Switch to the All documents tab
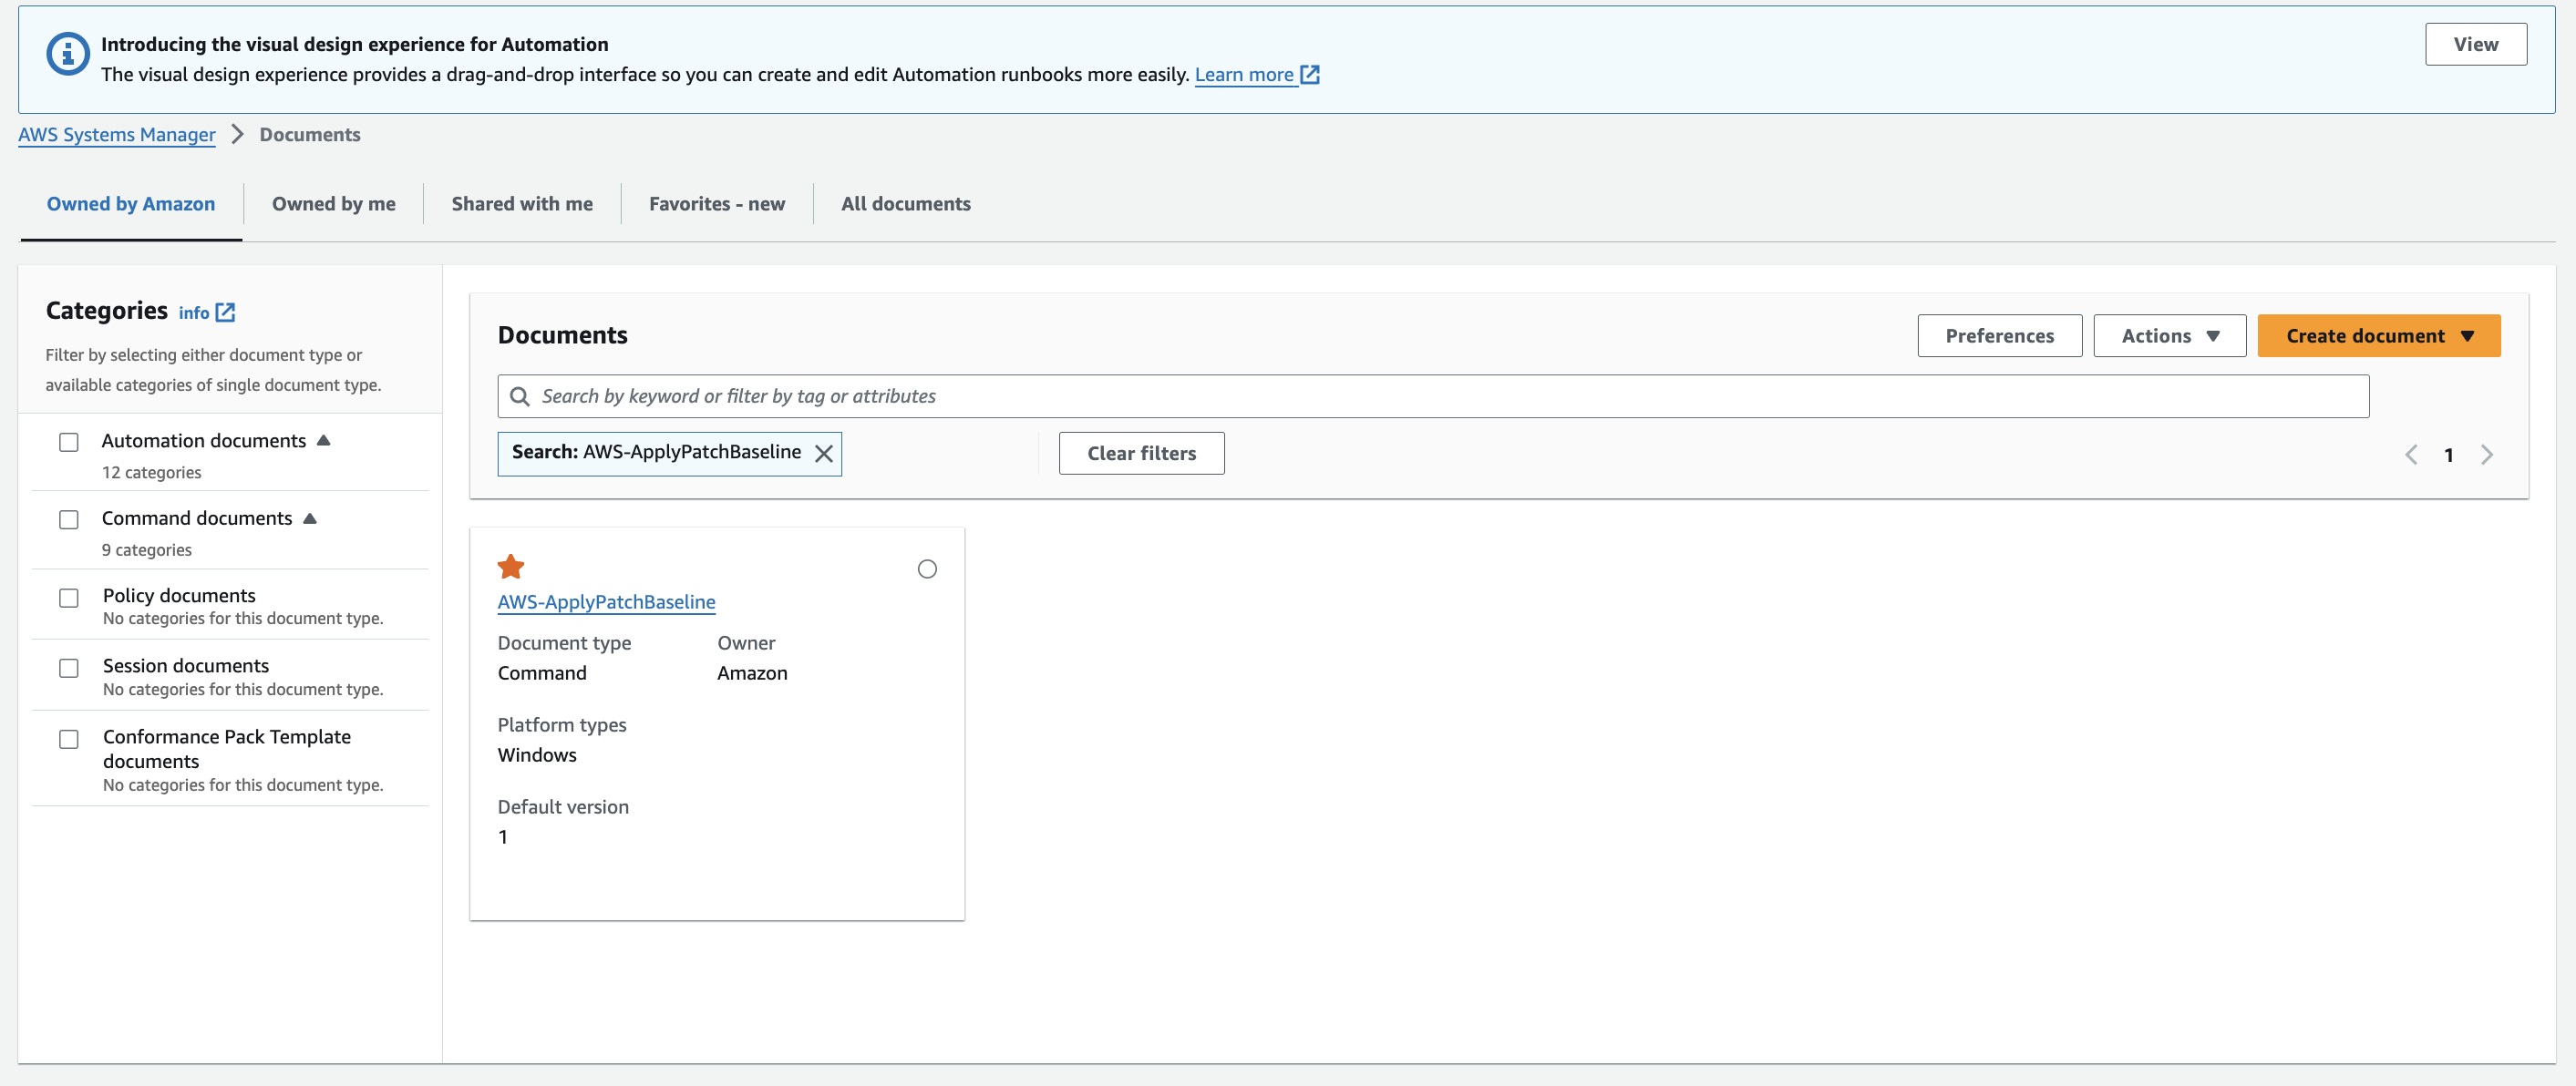2576x1086 pixels. [905, 204]
